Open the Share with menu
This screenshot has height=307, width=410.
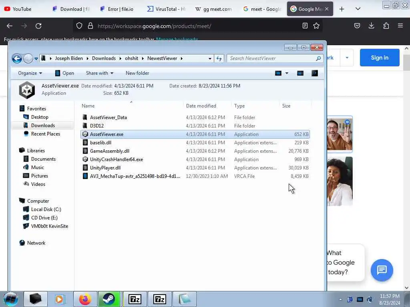coord(100,73)
